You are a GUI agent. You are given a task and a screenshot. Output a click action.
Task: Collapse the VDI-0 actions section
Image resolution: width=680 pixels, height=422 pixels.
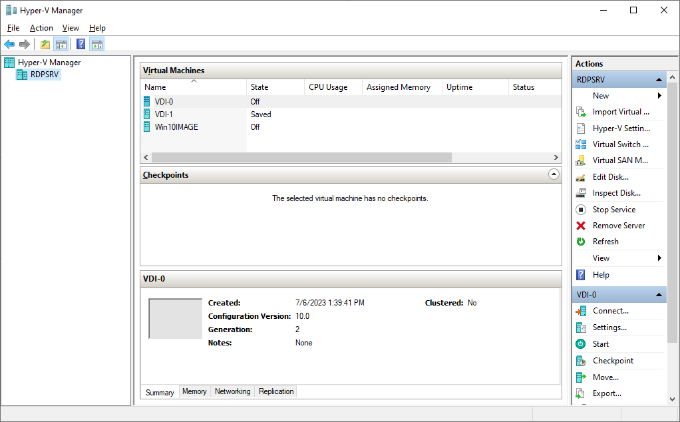pyautogui.click(x=659, y=295)
